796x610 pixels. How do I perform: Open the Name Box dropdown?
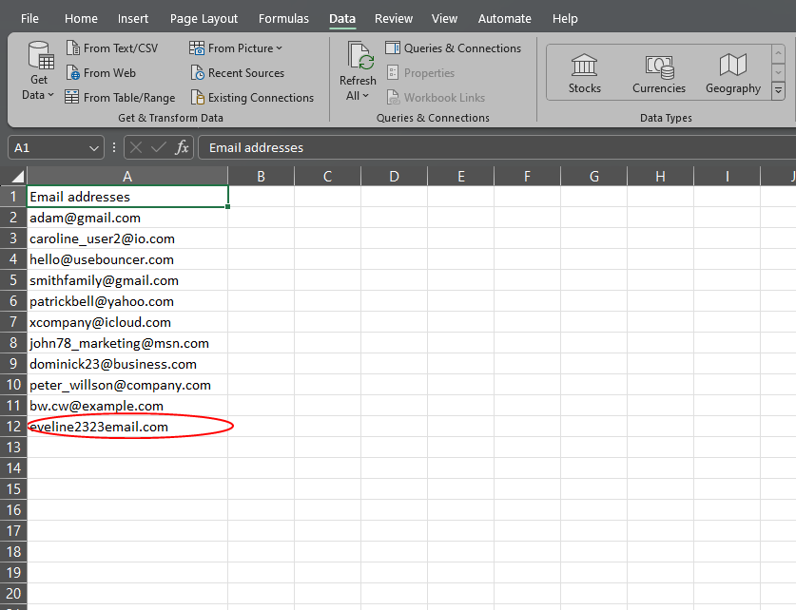(93, 147)
